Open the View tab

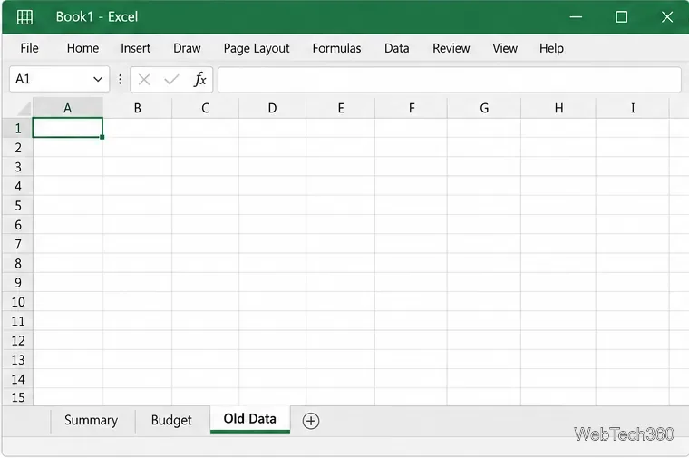(x=504, y=48)
